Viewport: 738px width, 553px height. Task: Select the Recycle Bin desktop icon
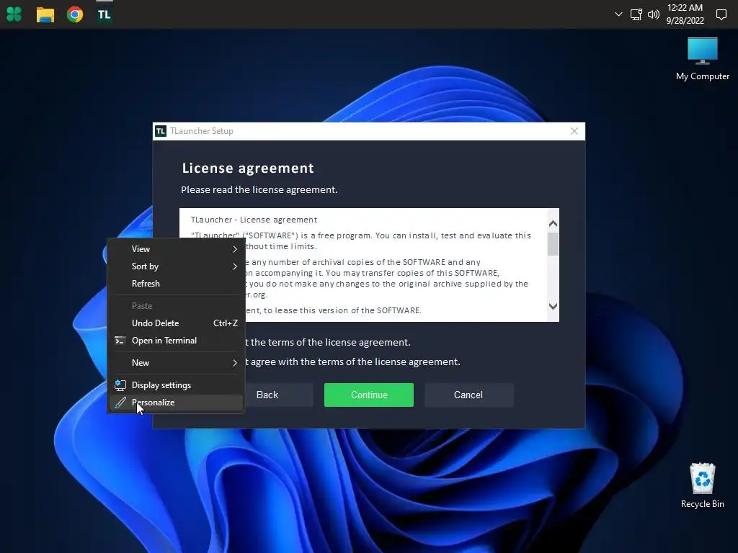point(702,486)
